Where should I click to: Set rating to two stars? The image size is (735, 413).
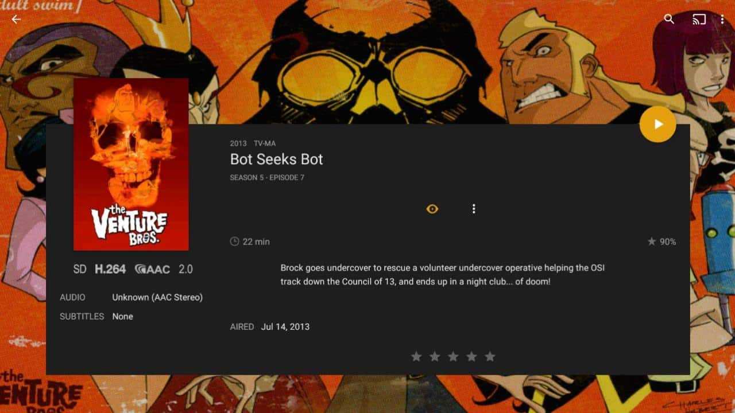[x=435, y=357]
